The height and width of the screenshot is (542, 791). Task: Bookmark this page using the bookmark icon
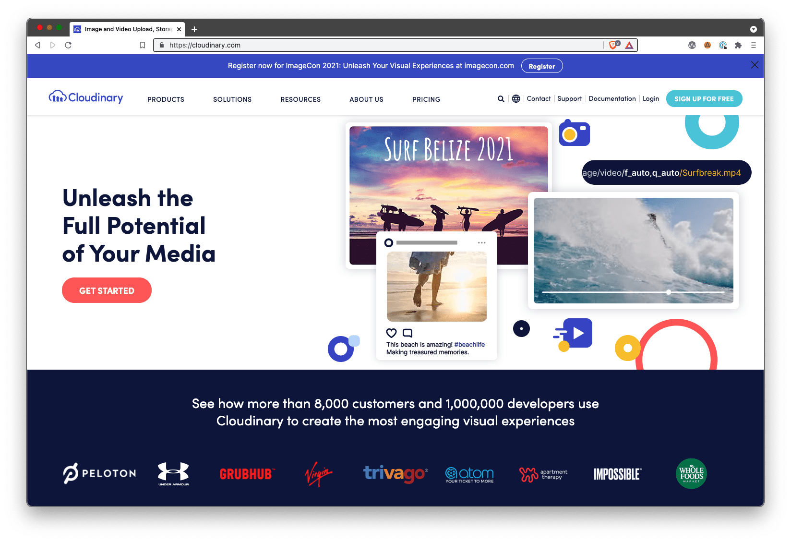(x=143, y=45)
